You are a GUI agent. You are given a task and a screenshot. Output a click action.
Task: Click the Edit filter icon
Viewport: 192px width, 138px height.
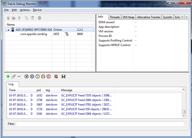(x=13, y=76)
